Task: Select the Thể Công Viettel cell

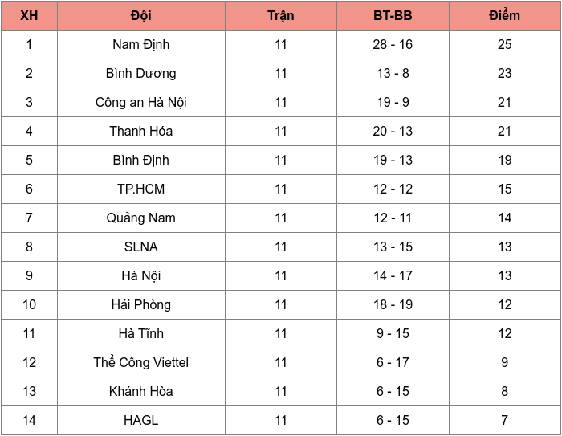Action: tap(141, 362)
